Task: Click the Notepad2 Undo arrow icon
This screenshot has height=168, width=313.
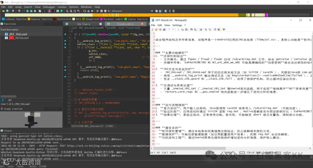Action: pyautogui.click(x=169, y=29)
